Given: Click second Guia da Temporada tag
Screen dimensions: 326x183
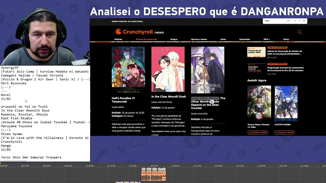Looking at the screenshot, I should pyautogui.click(x=277, y=64).
